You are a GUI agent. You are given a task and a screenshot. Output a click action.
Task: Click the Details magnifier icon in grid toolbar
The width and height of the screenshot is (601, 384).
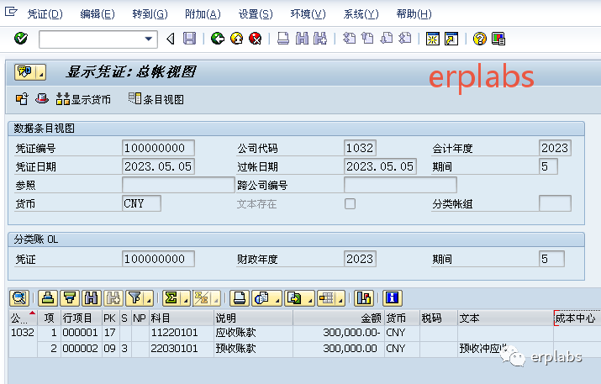(19, 298)
